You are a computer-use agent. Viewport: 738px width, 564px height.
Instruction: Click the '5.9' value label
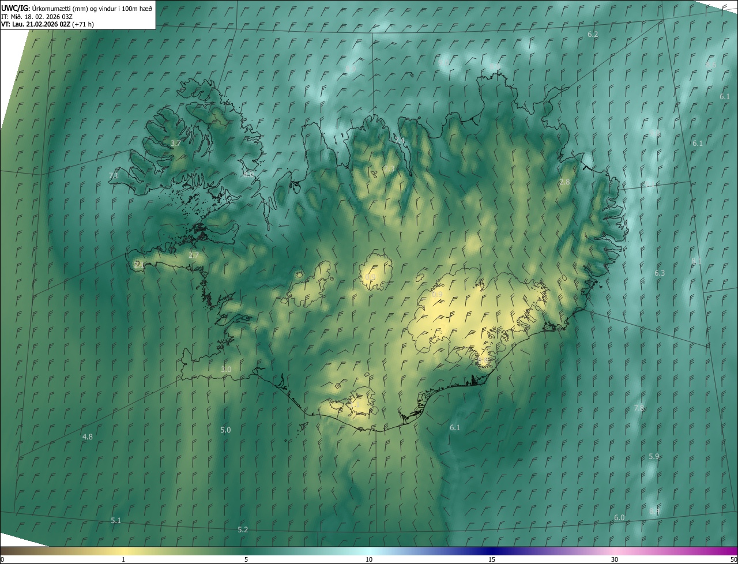tap(654, 456)
